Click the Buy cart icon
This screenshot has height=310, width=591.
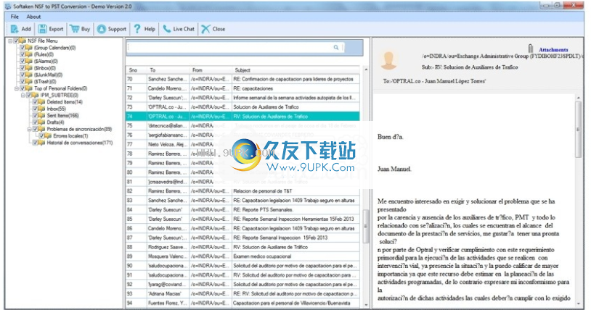point(75,29)
